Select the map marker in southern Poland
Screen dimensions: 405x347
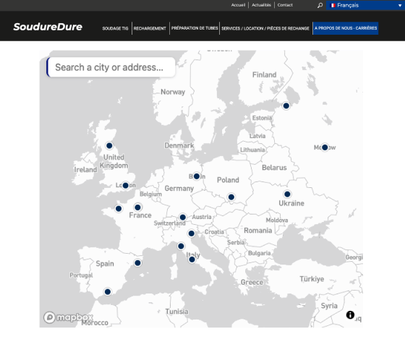(x=231, y=197)
